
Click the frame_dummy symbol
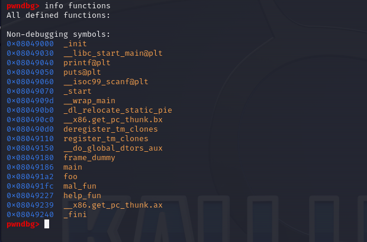(89, 158)
